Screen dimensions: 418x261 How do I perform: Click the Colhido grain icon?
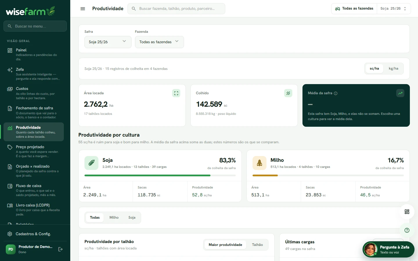point(288,93)
